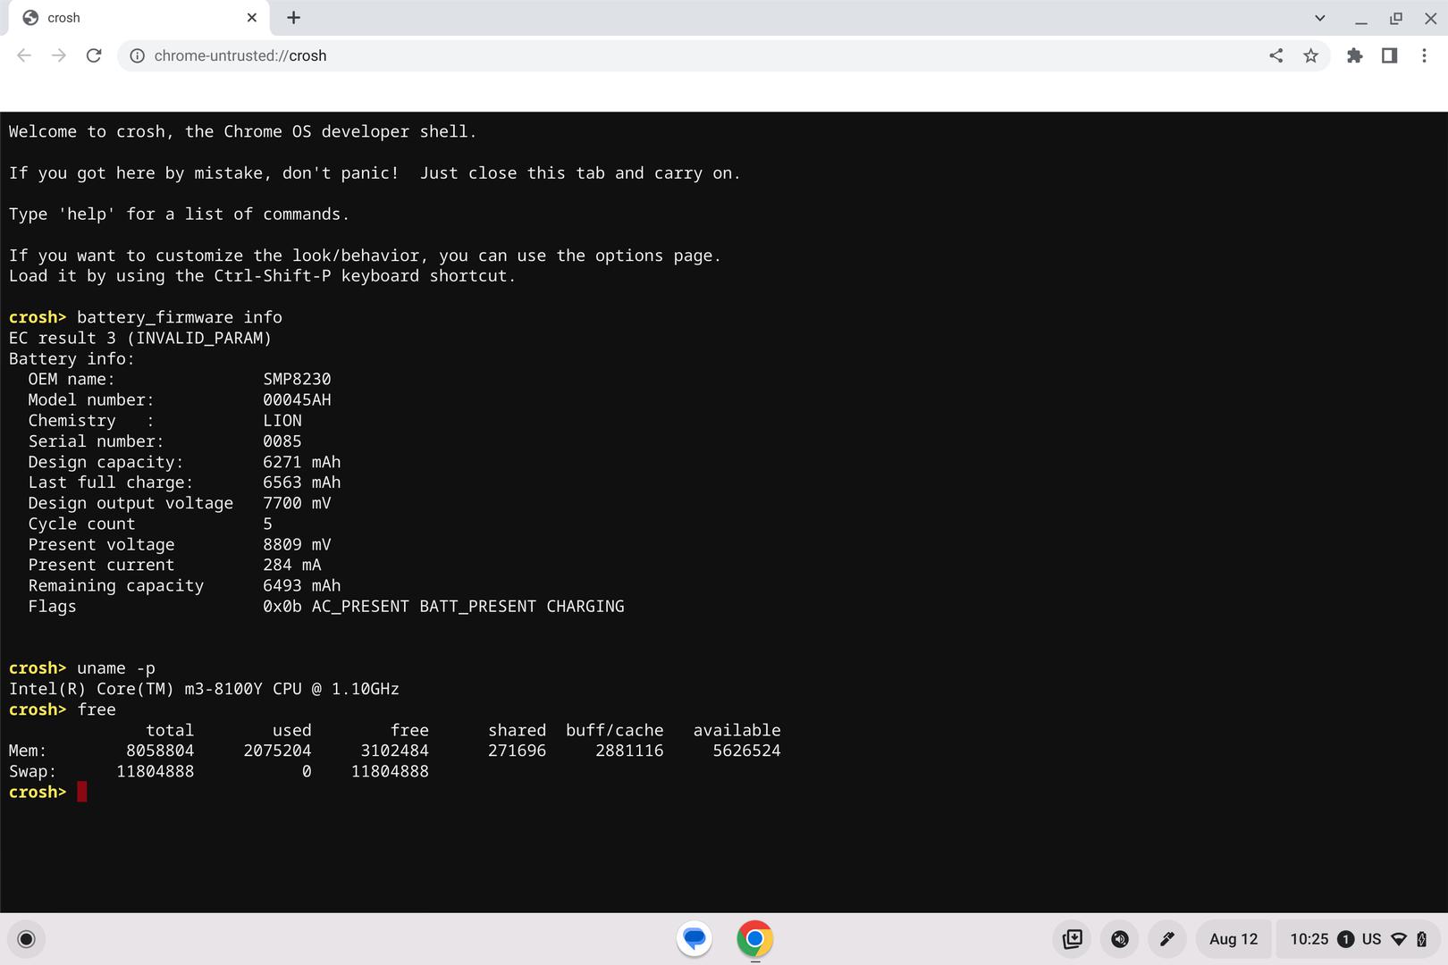1448x965 pixels.
Task: Open the Extensions puzzle icon
Action: click(x=1355, y=55)
